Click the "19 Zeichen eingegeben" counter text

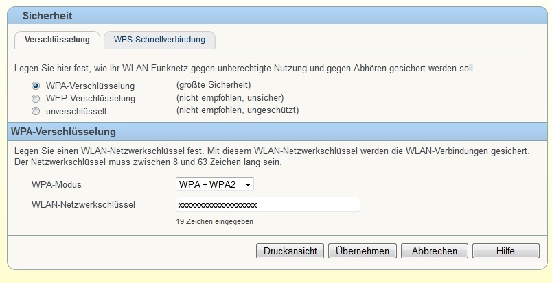click(215, 221)
